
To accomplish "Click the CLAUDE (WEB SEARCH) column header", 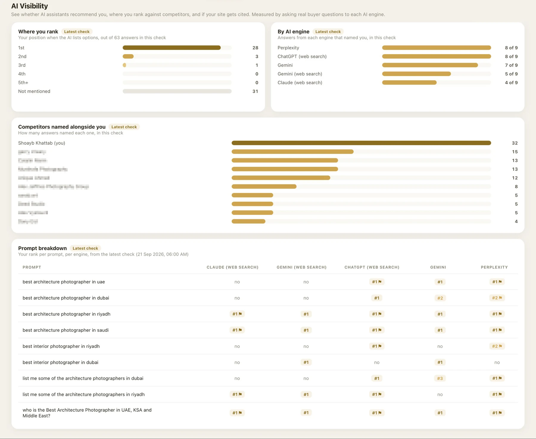I will (233, 267).
